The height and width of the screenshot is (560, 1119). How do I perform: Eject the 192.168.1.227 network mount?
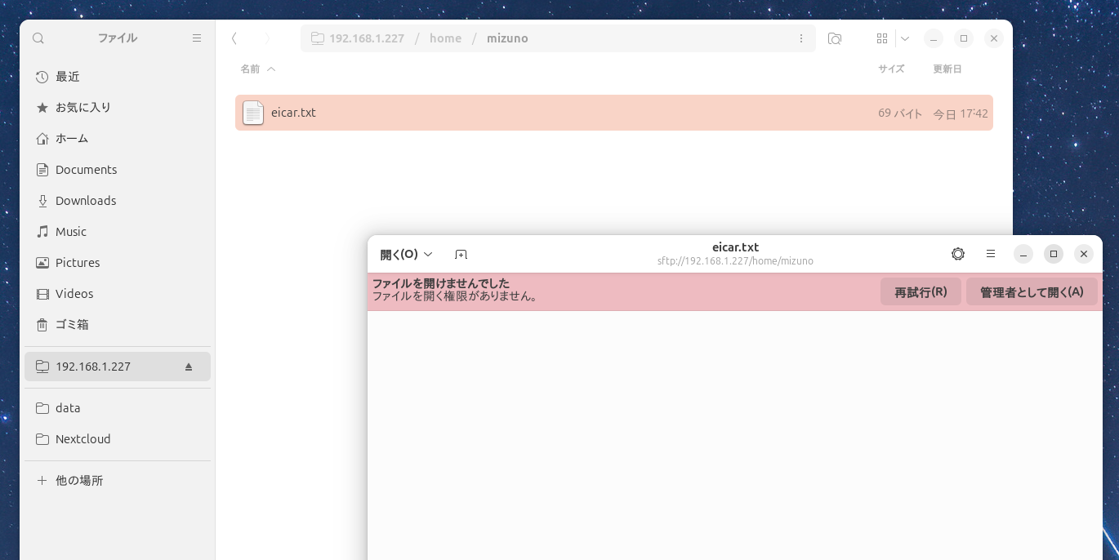(x=189, y=367)
